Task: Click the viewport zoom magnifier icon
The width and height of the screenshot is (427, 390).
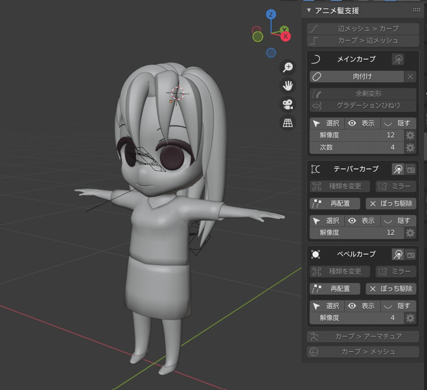Action: (x=288, y=67)
